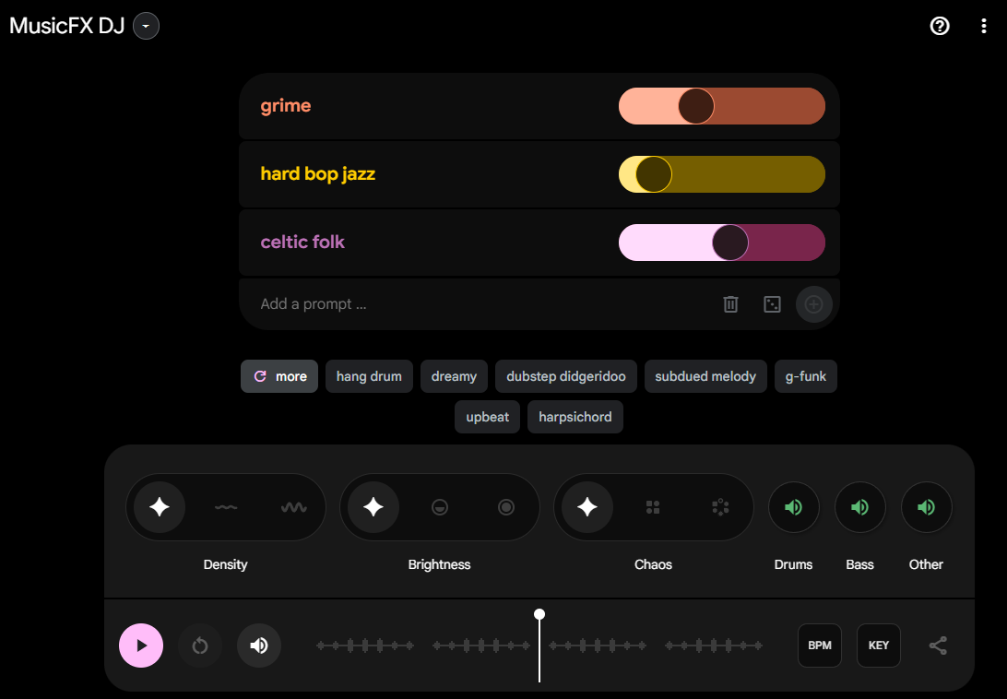
Task: Mute the Bass track
Action: pos(859,507)
